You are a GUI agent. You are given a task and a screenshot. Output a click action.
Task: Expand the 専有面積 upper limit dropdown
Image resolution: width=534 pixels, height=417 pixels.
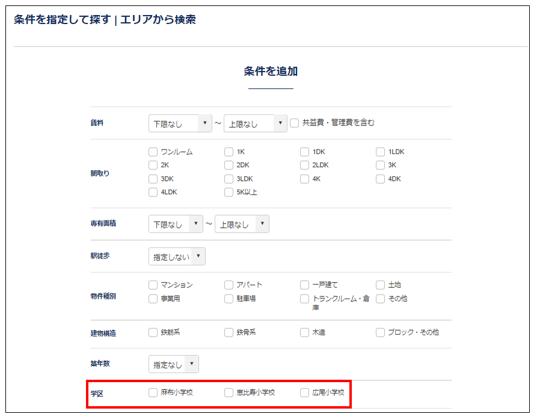[242, 224]
